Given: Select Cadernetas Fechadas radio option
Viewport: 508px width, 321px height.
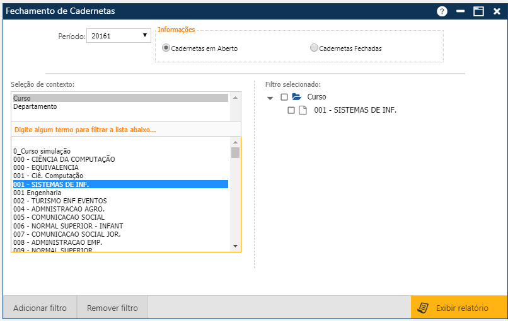Looking at the screenshot, I should 314,48.
